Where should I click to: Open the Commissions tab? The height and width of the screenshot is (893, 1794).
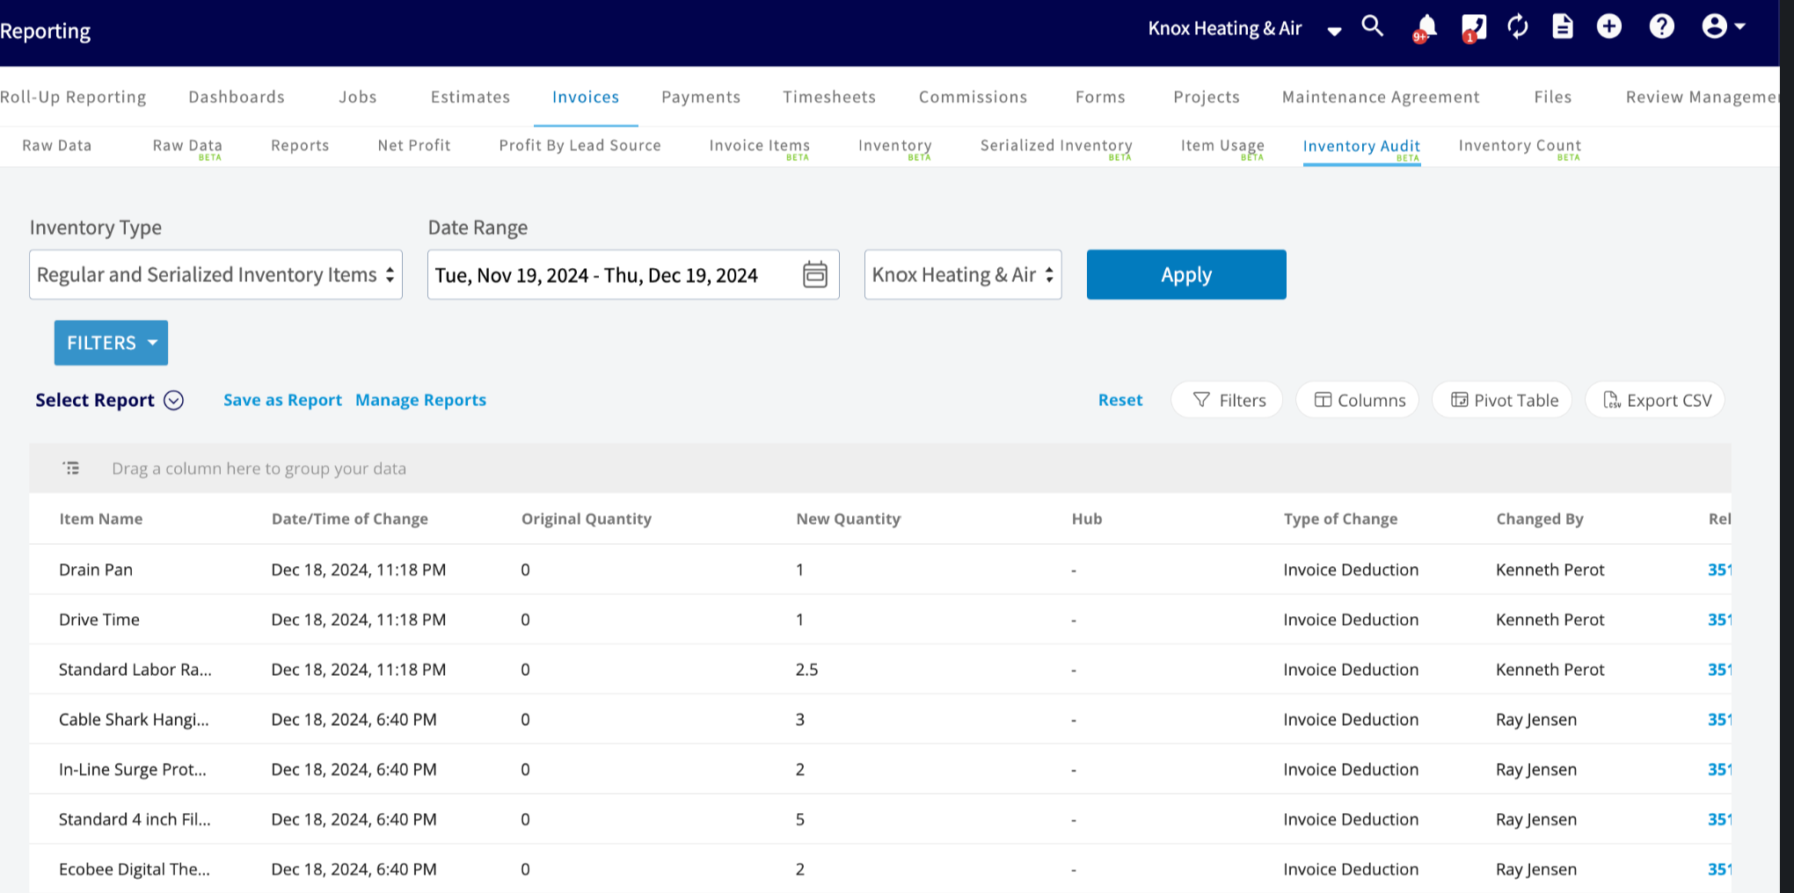point(973,97)
